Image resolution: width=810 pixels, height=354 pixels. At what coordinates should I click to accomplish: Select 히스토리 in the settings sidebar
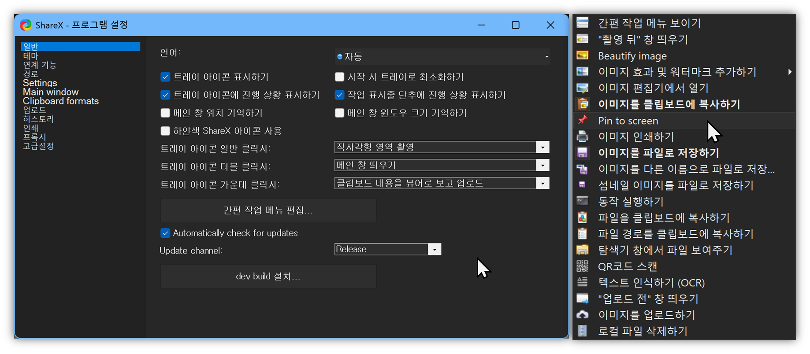tap(38, 119)
